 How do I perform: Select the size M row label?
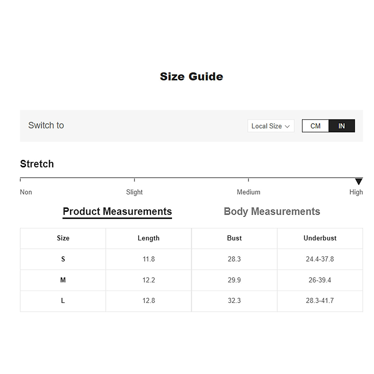(x=63, y=280)
